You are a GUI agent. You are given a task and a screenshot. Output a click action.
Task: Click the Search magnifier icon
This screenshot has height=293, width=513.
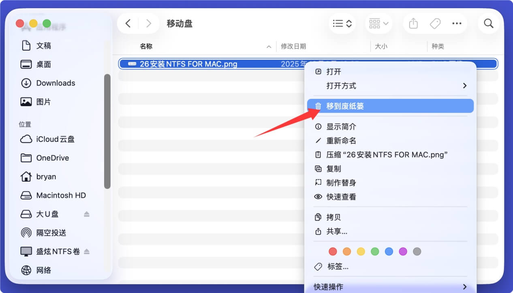488,24
